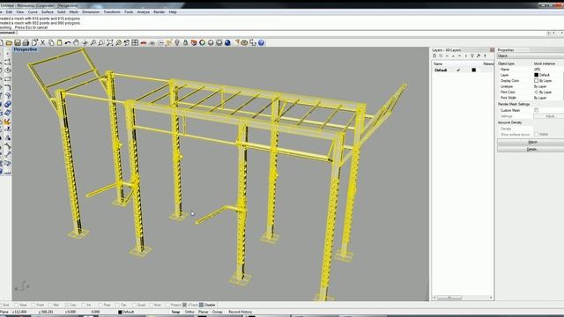This screenshot has height=317, width=564.
Task: Click the Default layer black color swatch
Action: tap(474, 70)
